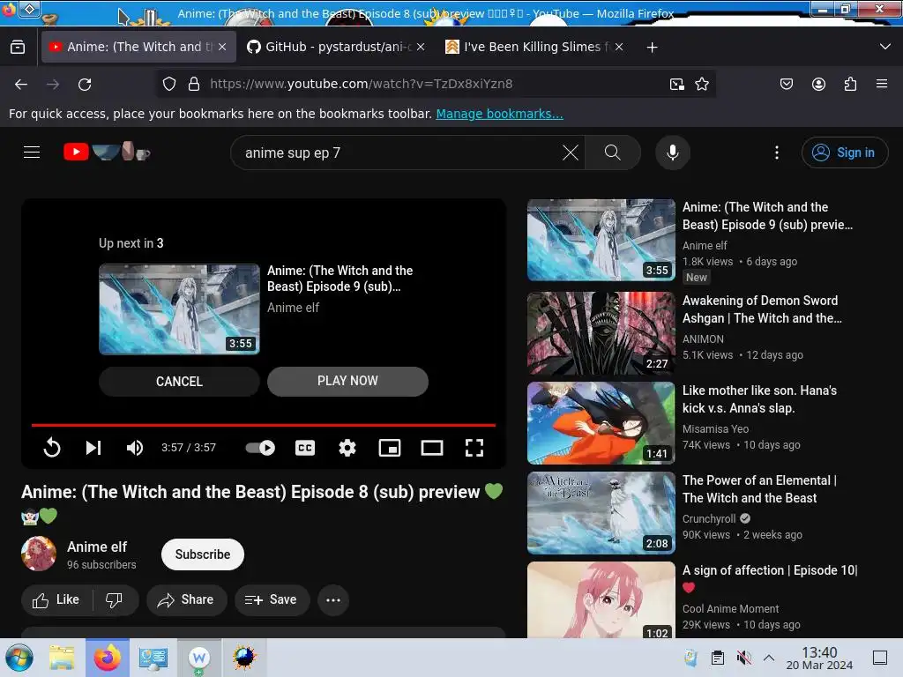Skip to the next video
The width and height of the screenshot is (903, 677).
pos(93,447)
